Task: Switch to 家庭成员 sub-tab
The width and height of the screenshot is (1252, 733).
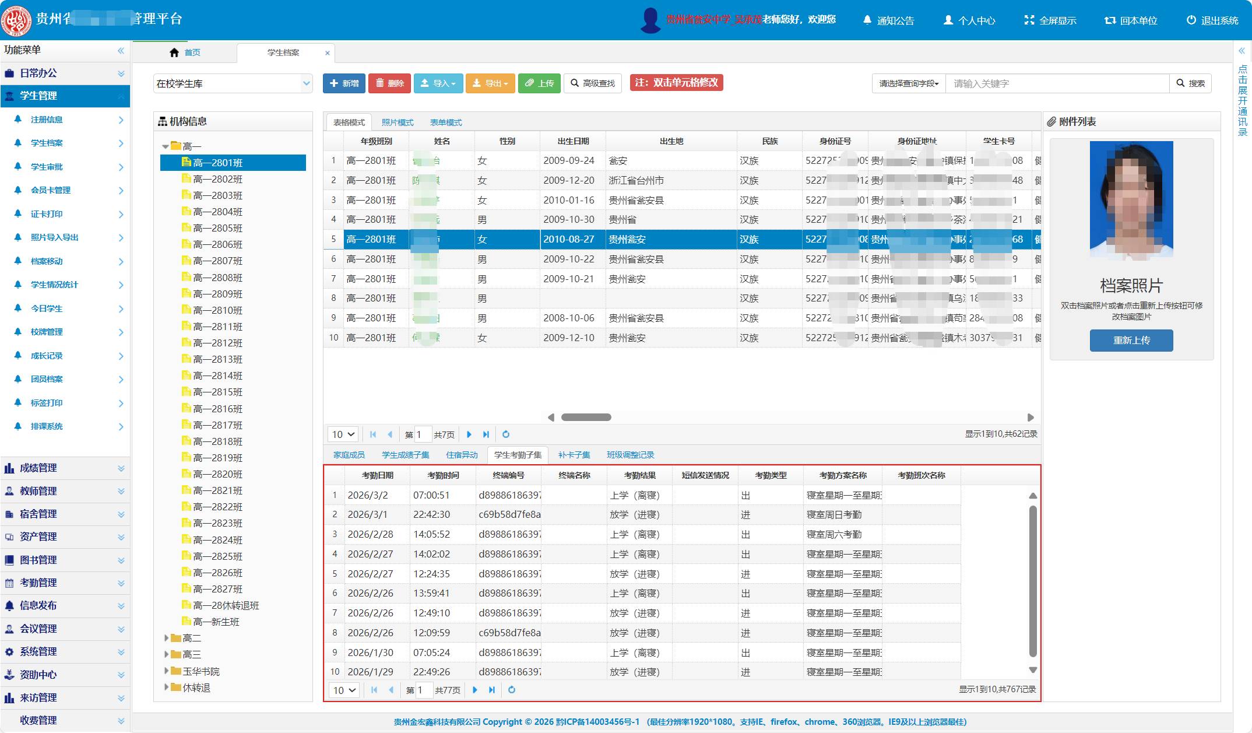Action: pos(349,455)
